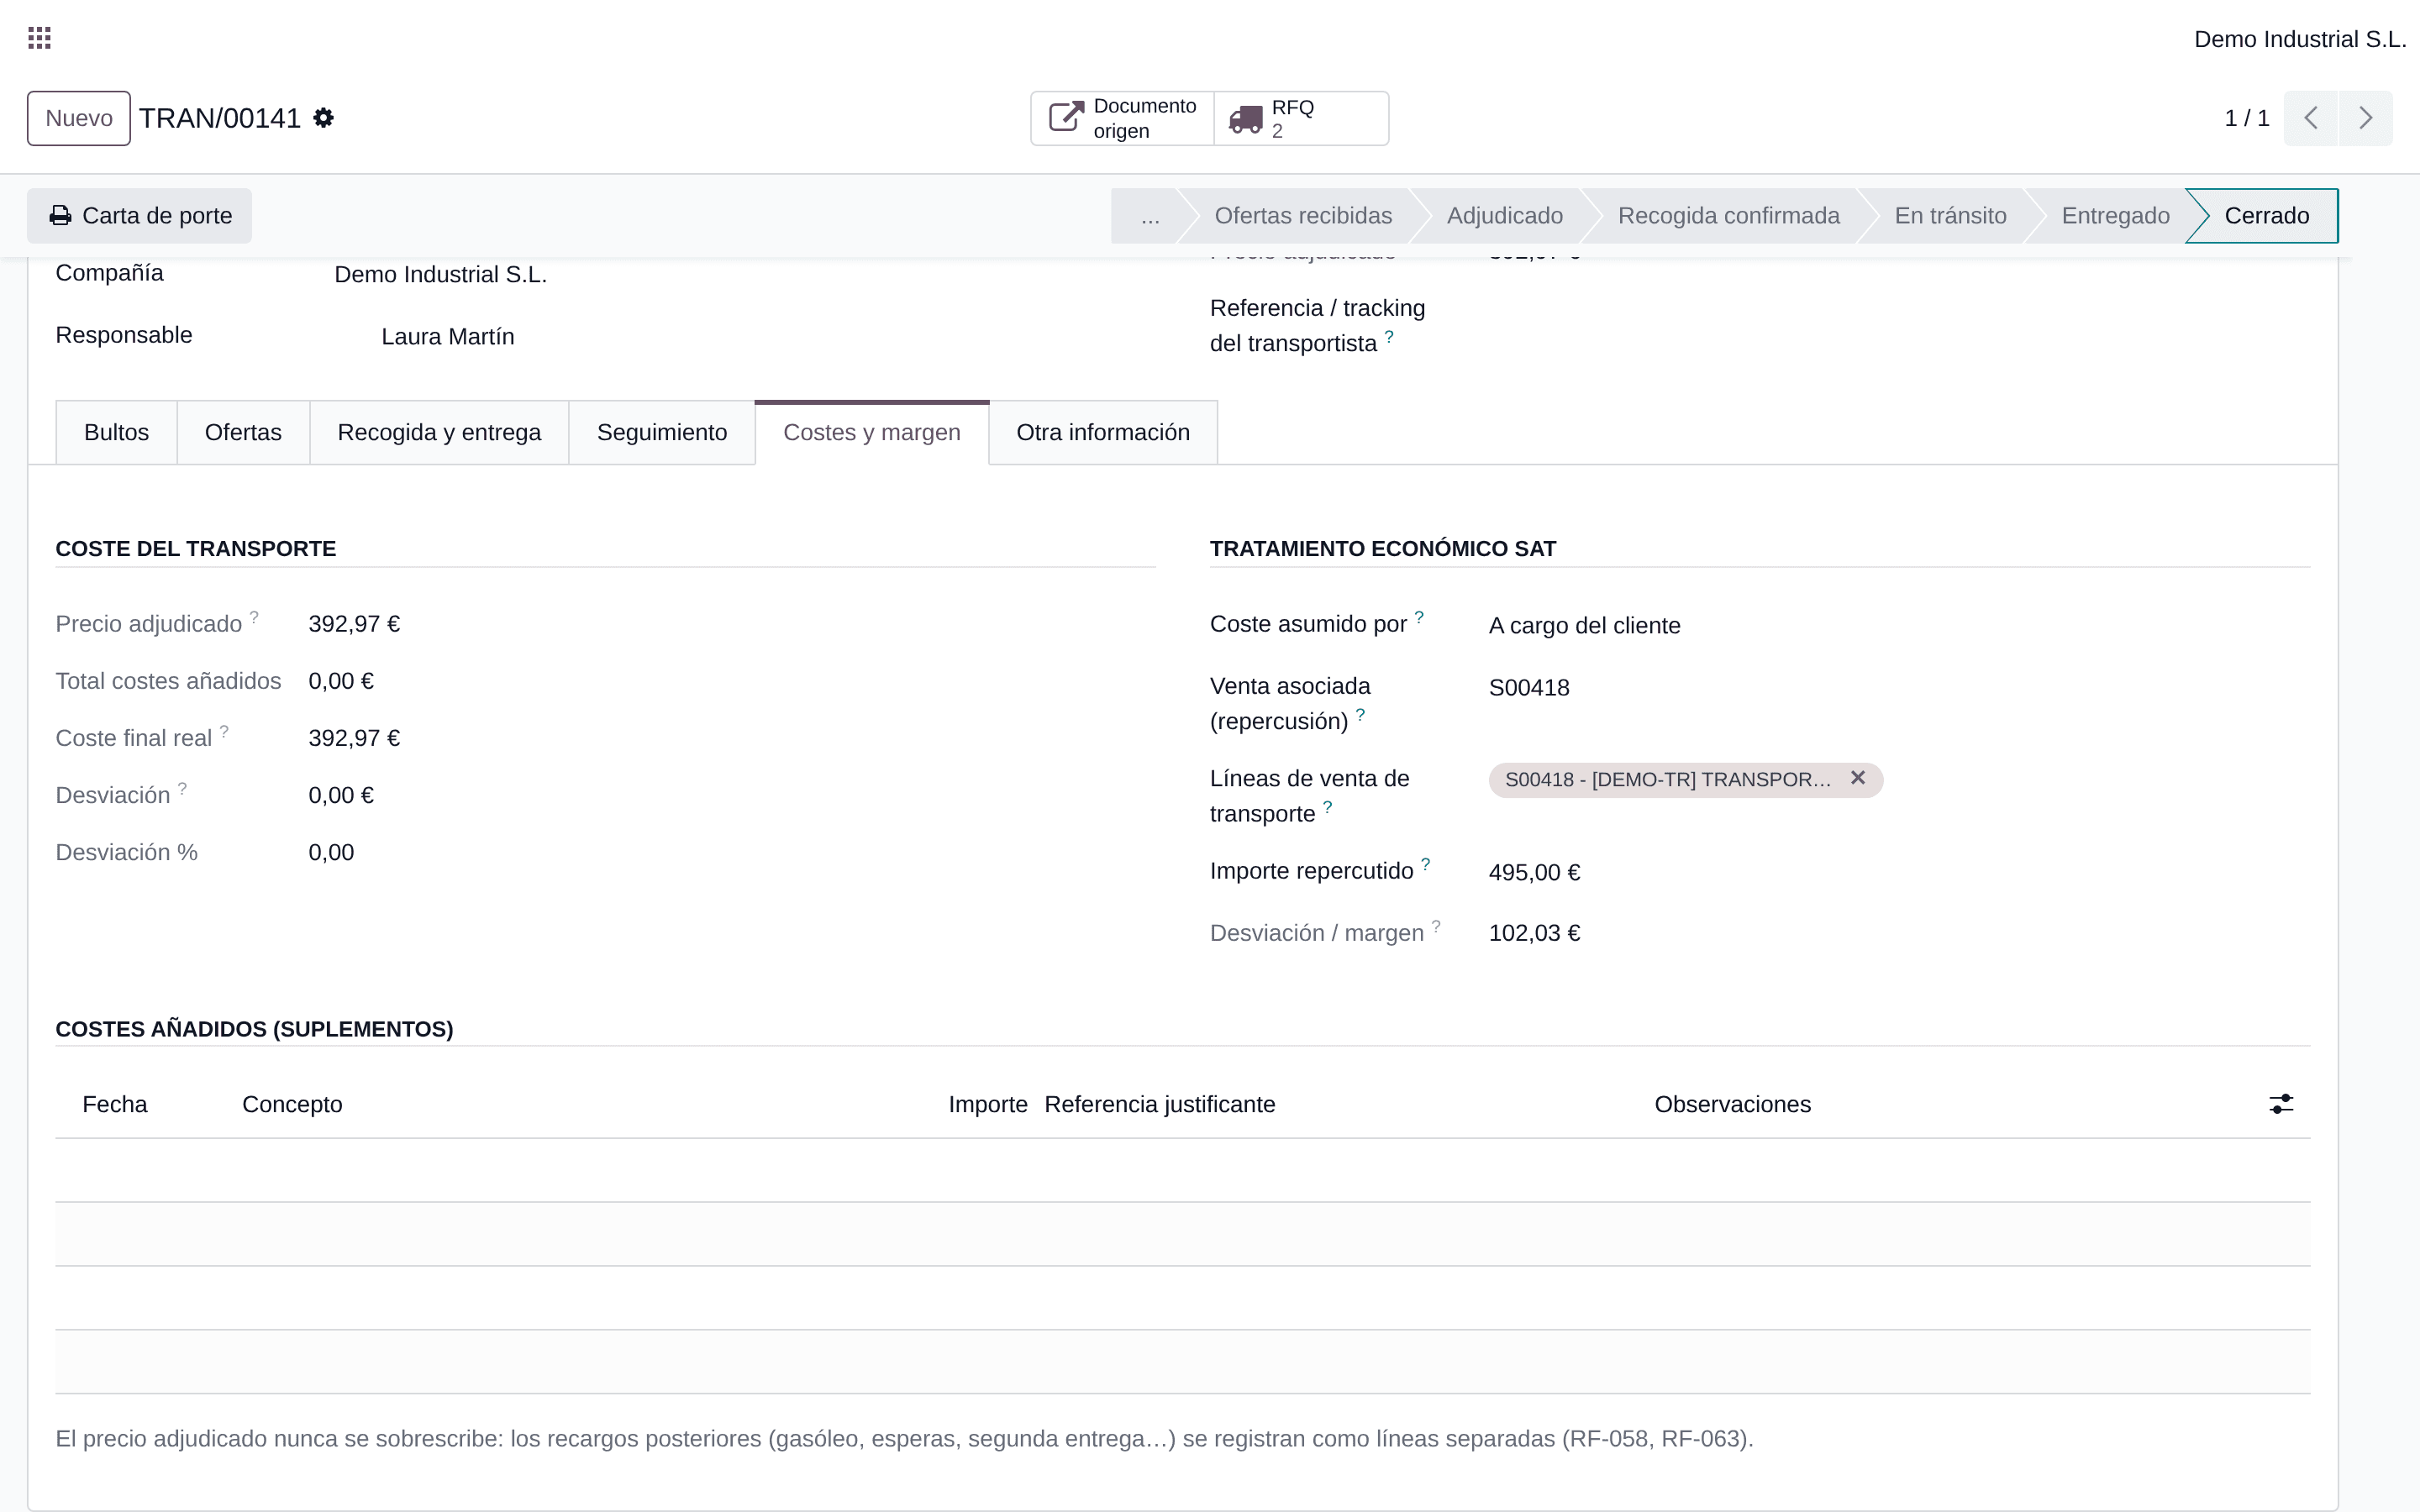Select the Cerrado stage
This screenshot has width=2420, height=1512.
tap(2266, 216)
